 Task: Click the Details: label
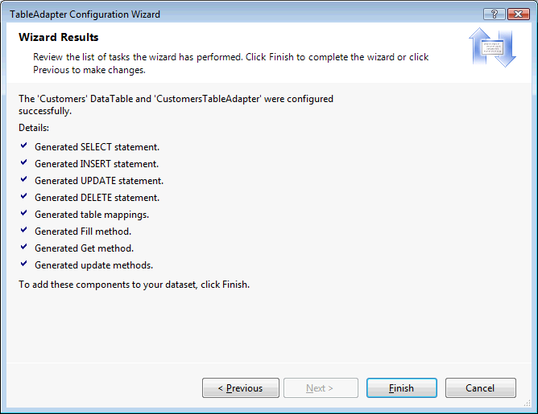pos(34,128)
